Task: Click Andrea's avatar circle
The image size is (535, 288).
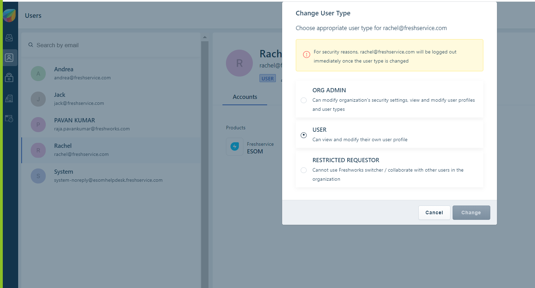Action: pyautogui.click(x=38, y=73)
